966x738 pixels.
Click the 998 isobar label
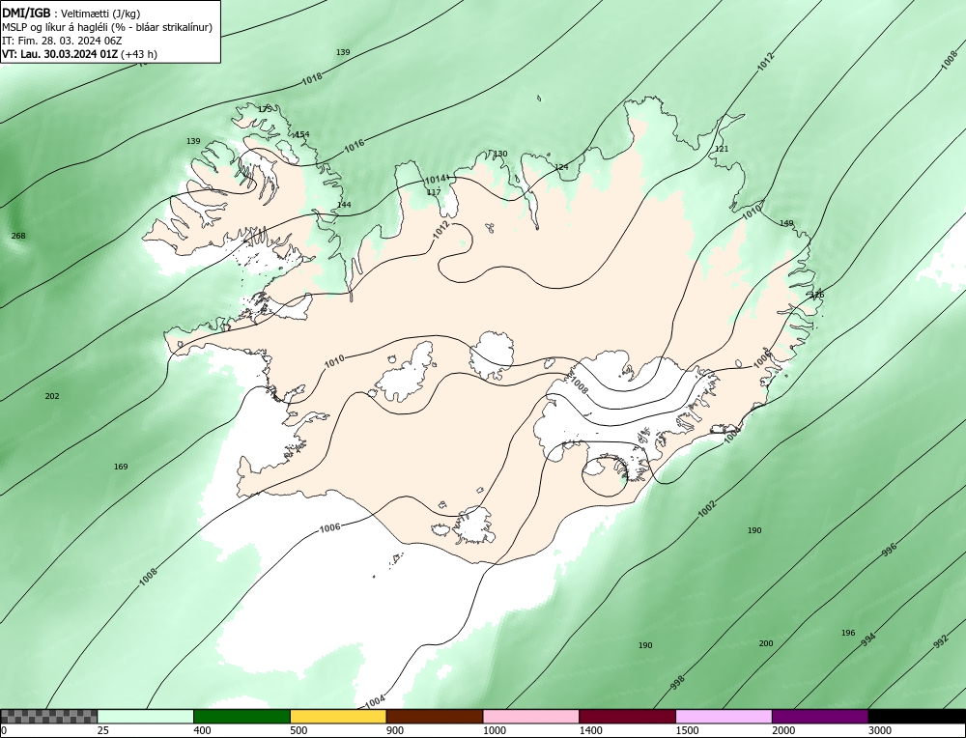pos(678,683)
